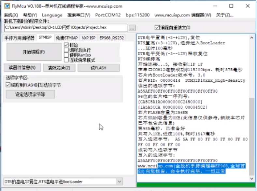This screenshot has width=257, height=191.
Task: Click the log scrollbar up arrow
Action: coord(251,38)
